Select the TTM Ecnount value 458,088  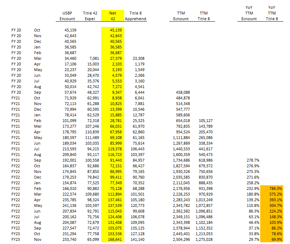(183, 92)
